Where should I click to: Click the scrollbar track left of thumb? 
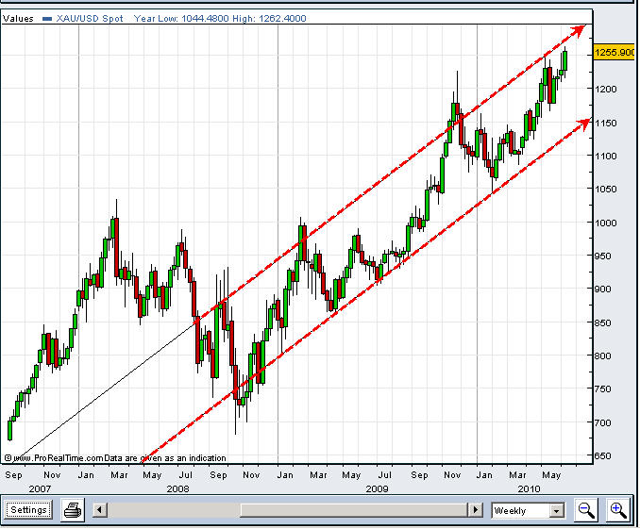(174, 510)
